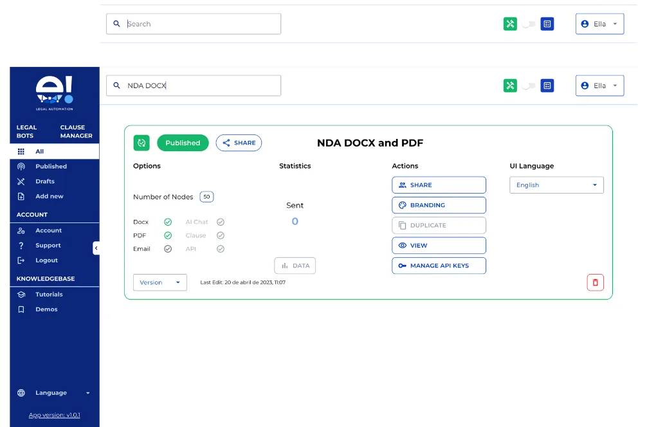Toggle the Docx option checkmark

click(168, 222)
